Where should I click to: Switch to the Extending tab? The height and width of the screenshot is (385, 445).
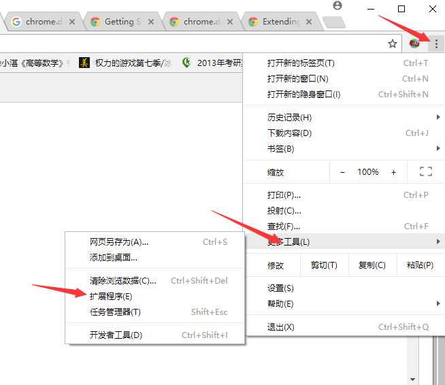point(280,22)
